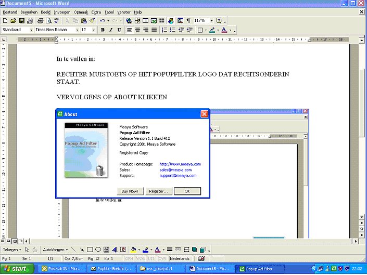The width and height of the screenshot is (367, 275).
Task: Toggle Italic formatting
Action: click(111, 30)
